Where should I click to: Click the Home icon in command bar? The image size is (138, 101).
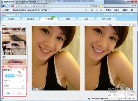(86, 10)
